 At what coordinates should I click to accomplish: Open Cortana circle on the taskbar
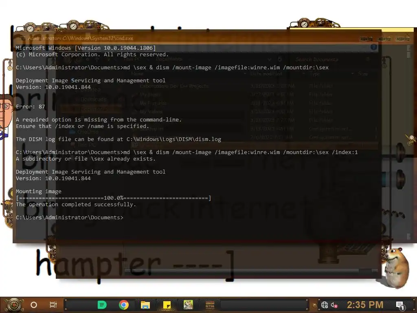click(34, 305)
